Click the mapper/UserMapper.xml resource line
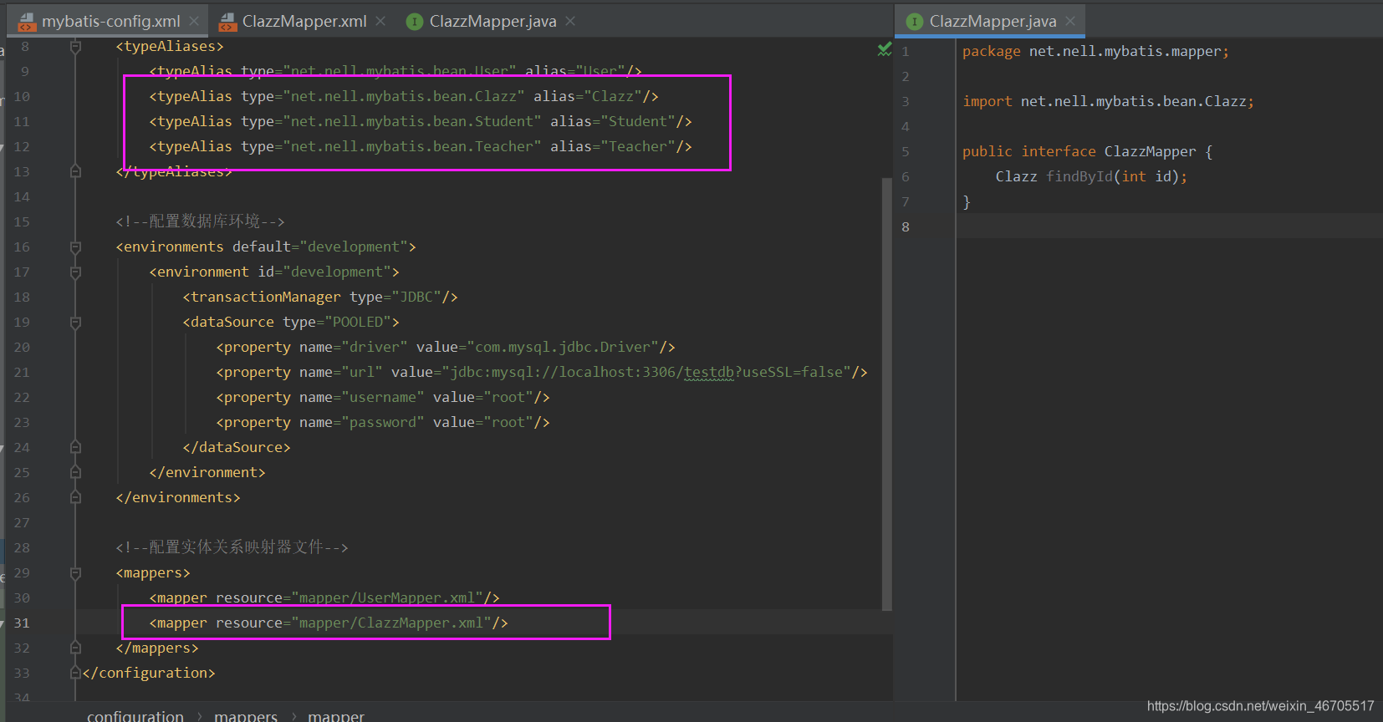Screen dimensions: 1383x722 [x=324, y=597]
